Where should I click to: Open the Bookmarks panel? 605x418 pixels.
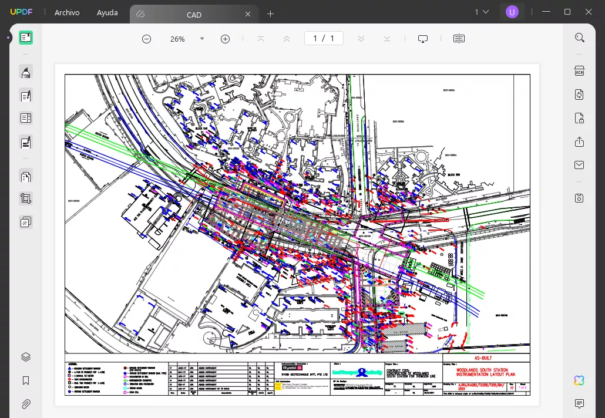[26, 380]
